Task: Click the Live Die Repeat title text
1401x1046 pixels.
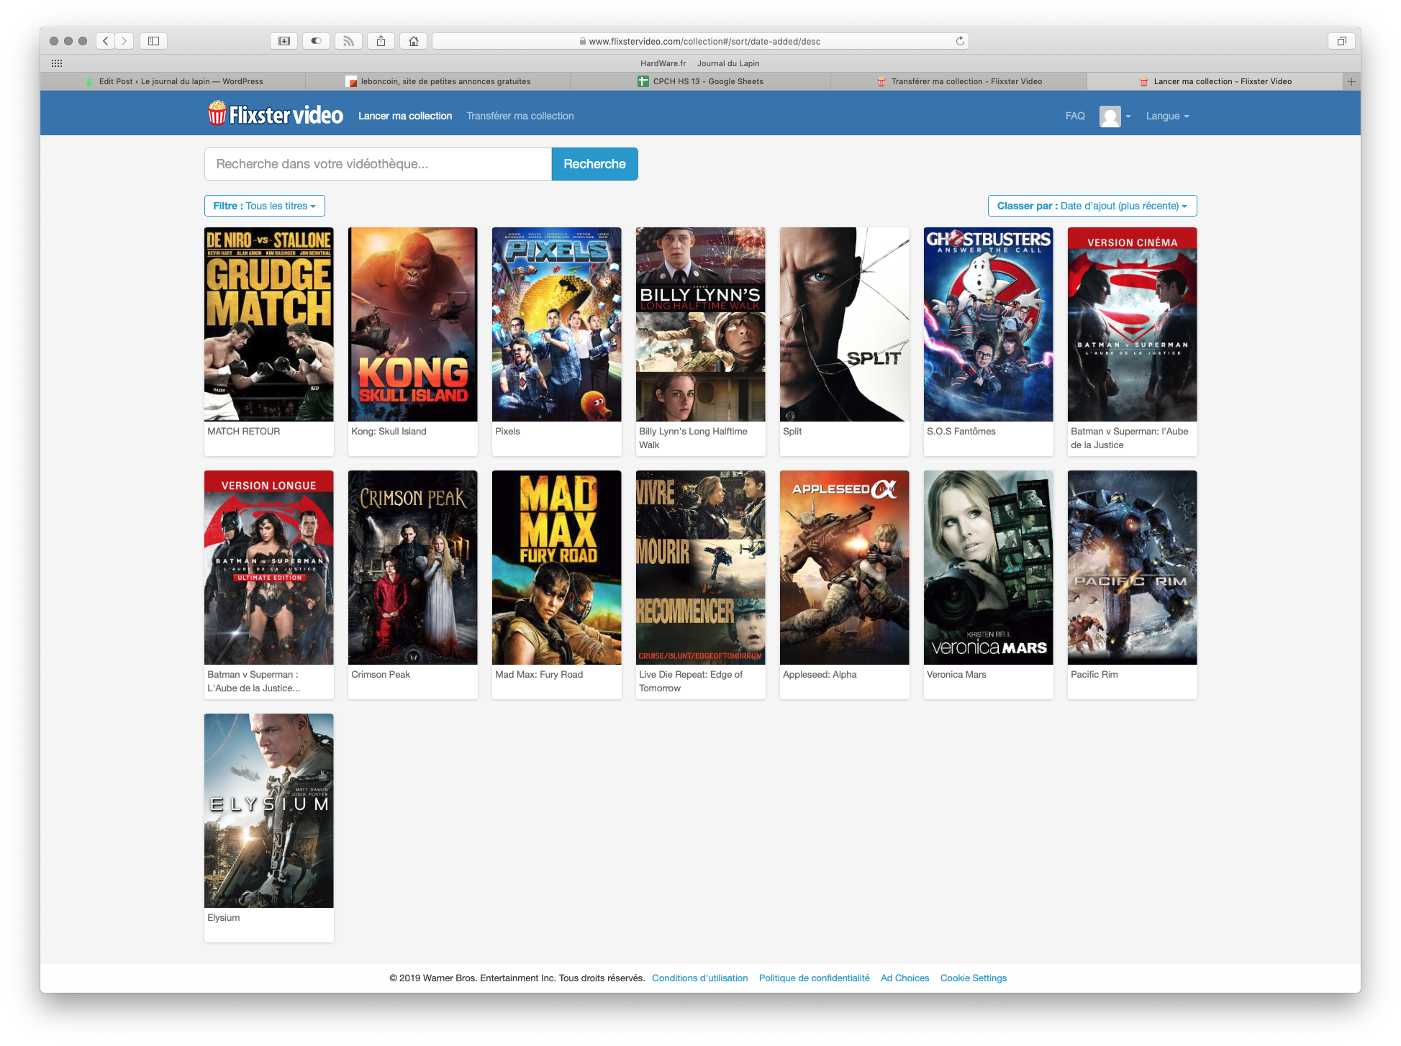Action: (691, 681)
